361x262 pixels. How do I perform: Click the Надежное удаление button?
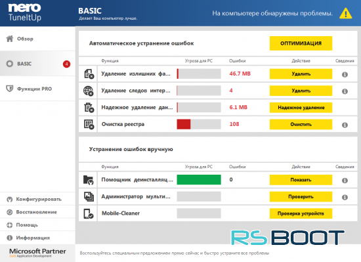click(x=301, y=108)
